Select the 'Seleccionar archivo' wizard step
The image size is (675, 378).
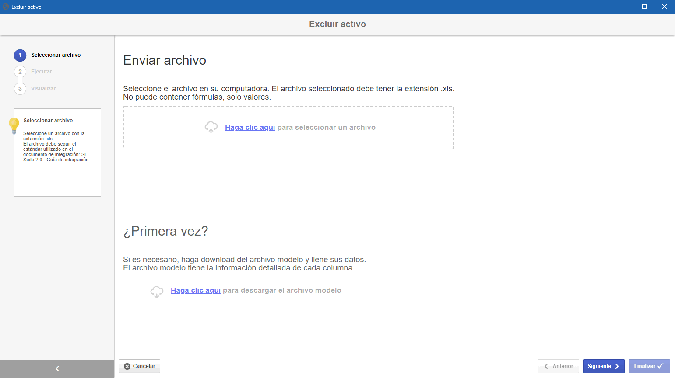coord(56,55)
